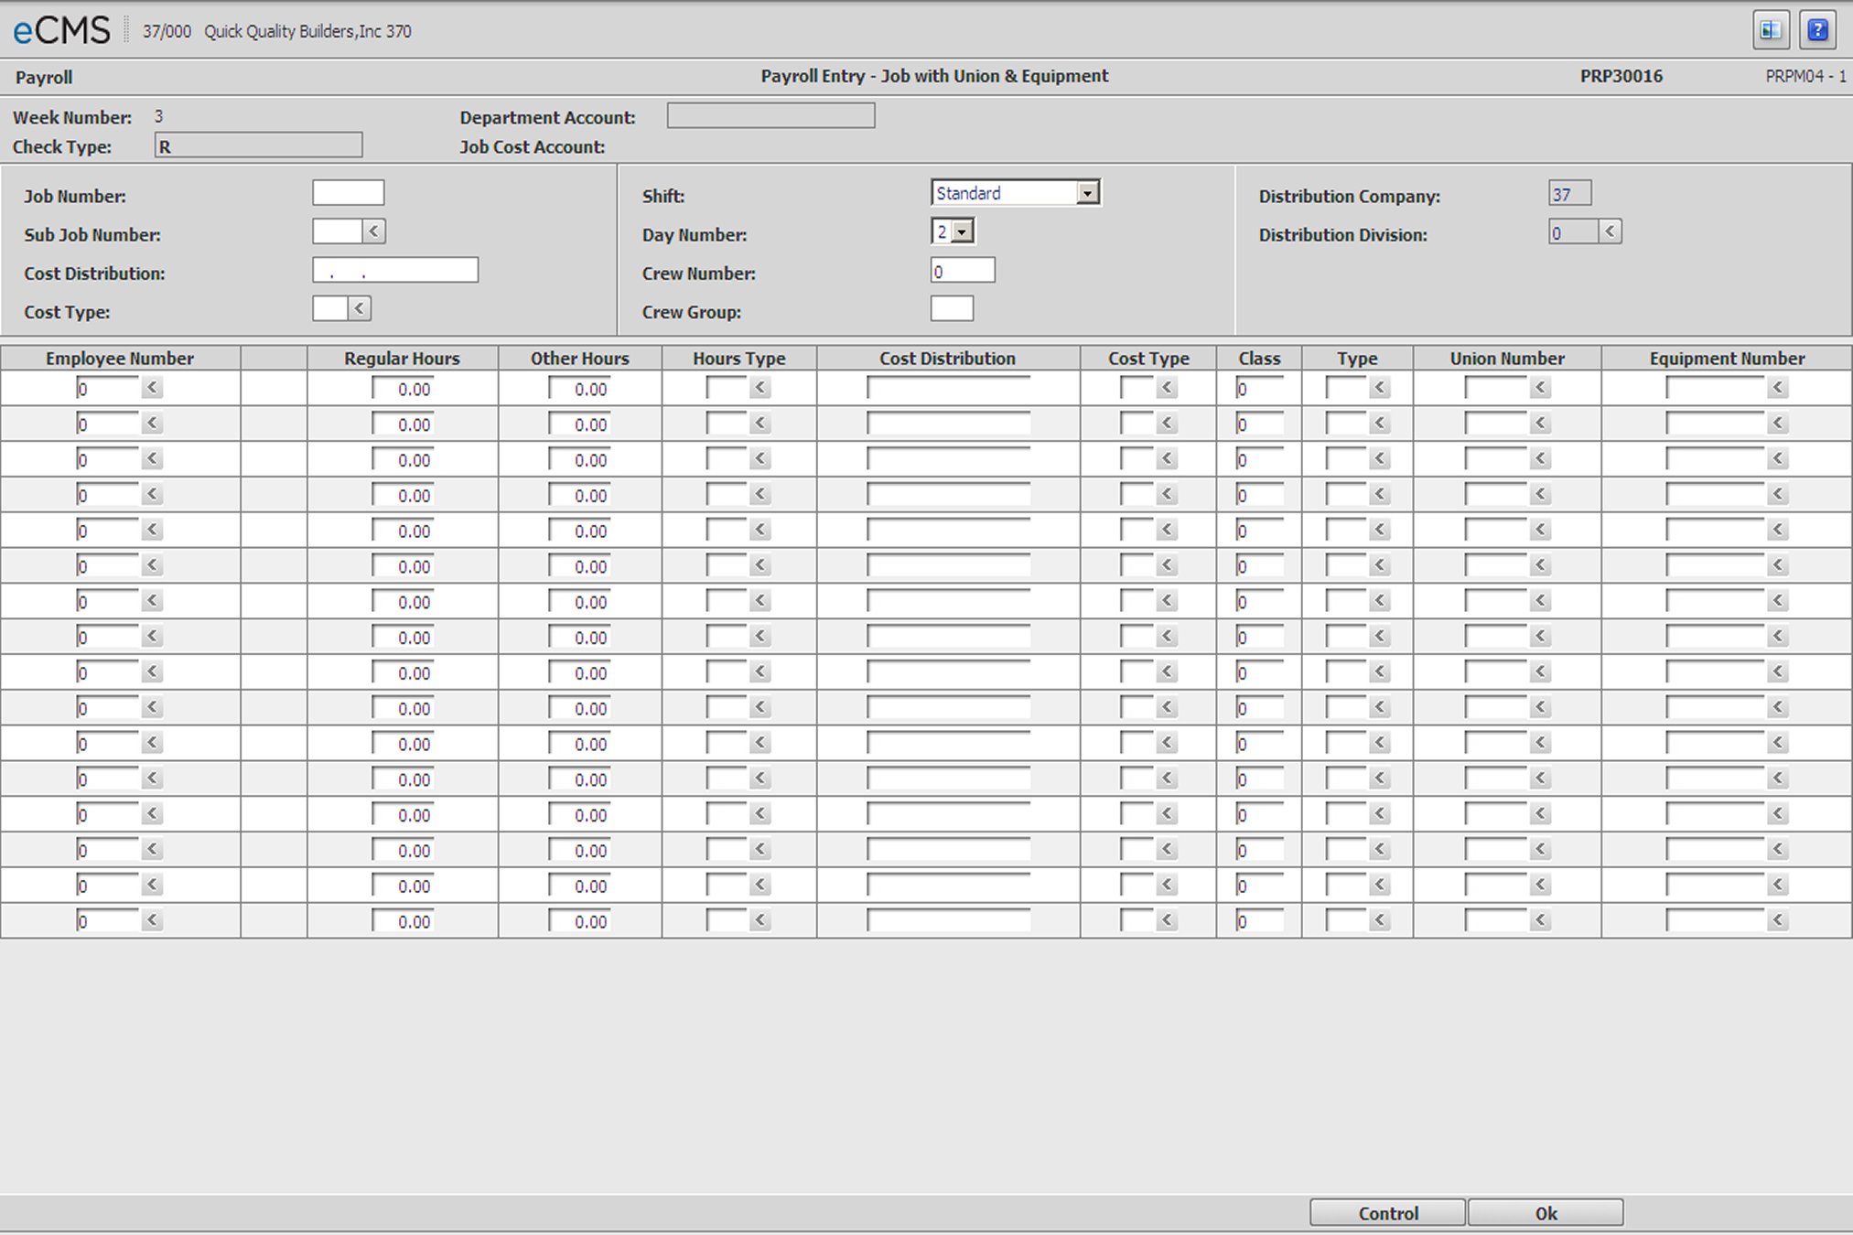Image resolution: width=1853 pixels, height=1235 pixels.
Task: Click the PRP30016 program code
Action: click(1621, 77)
